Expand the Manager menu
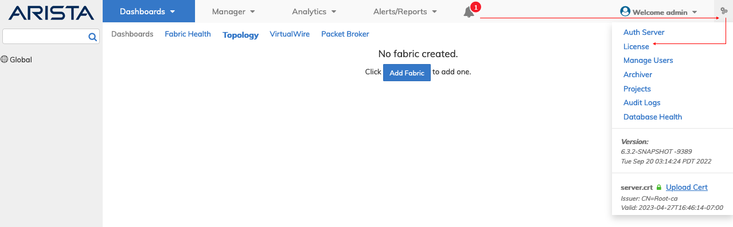 [233, 11]
